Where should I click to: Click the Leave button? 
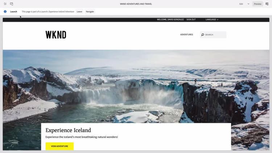[x=79, y=12]
